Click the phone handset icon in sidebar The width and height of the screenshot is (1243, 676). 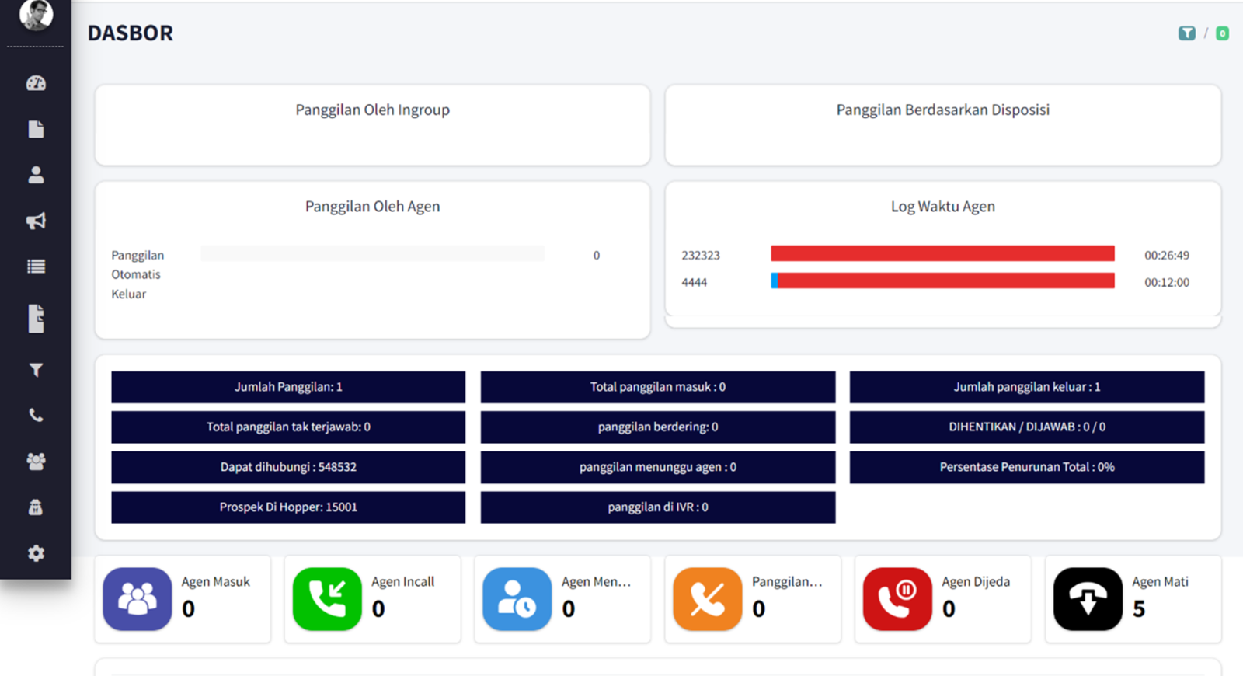coord(36,416)
